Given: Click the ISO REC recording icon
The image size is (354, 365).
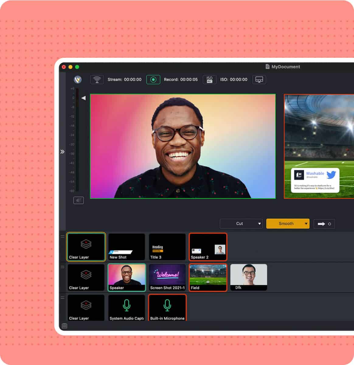Looking at the screenshot, I should point(209,79).
